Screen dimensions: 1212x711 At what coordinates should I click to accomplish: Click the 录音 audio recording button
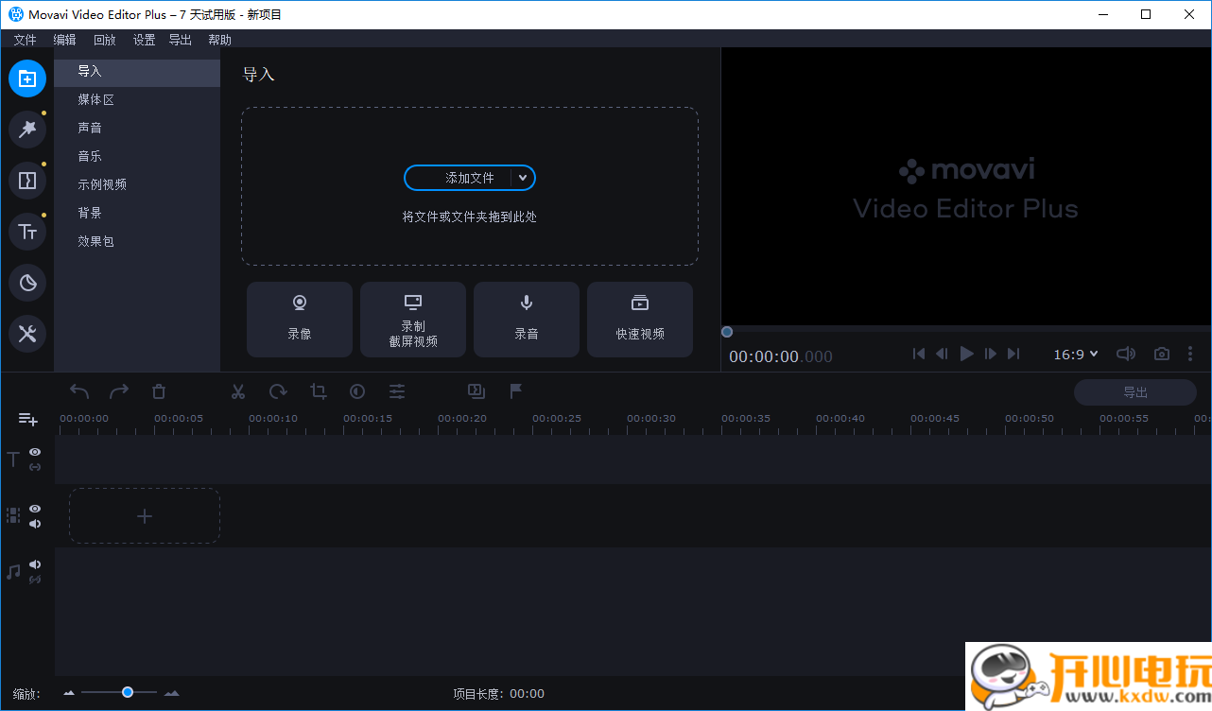(527, 320)
